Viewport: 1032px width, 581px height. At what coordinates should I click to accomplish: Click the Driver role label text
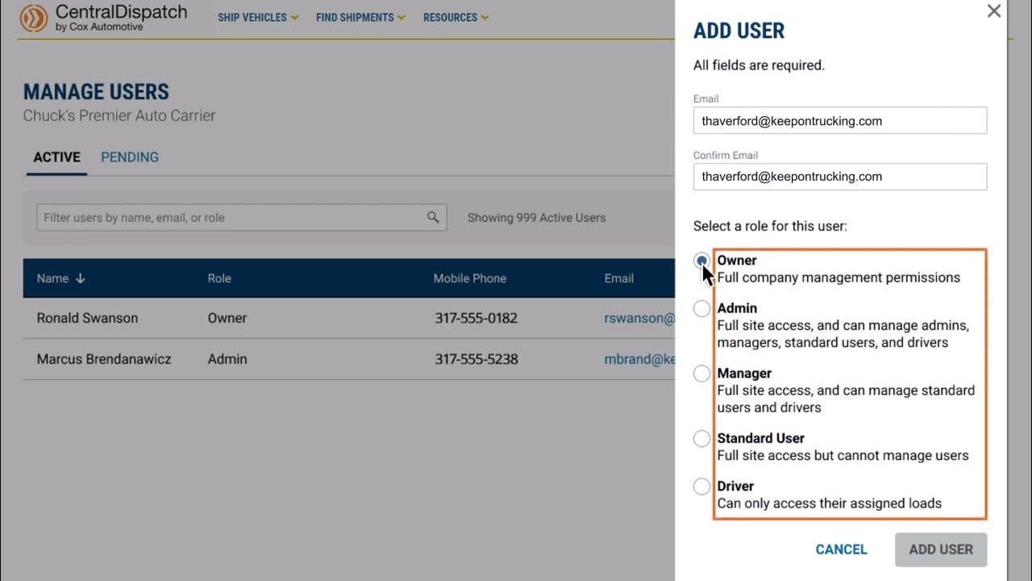click(x=735, y=487)
